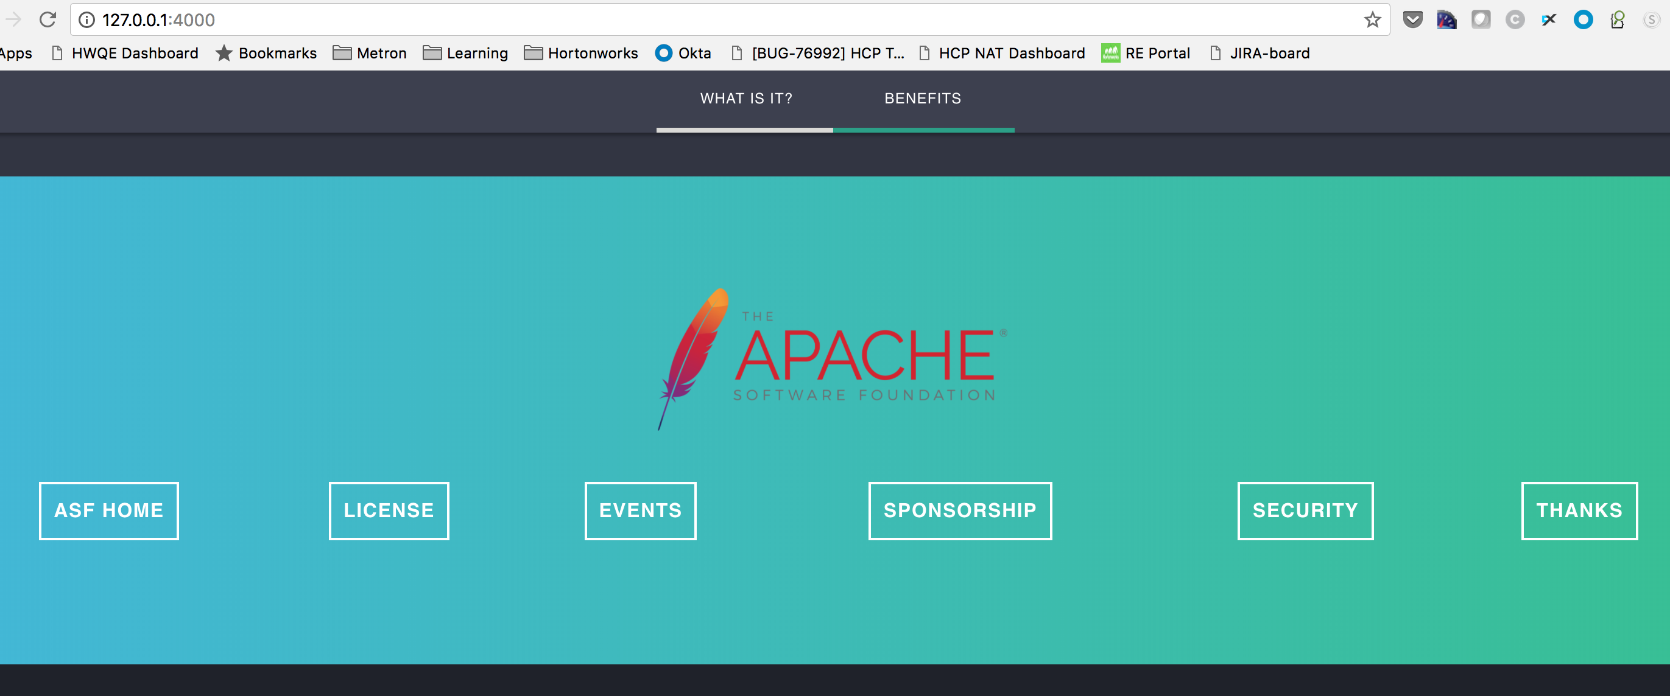Click the EVENTS button

[x=641, y=510]
